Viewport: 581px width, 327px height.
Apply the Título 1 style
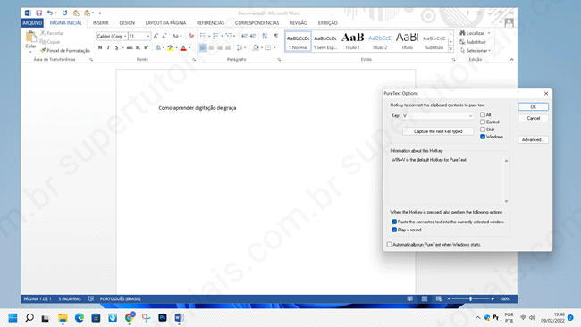click(352, 41)
